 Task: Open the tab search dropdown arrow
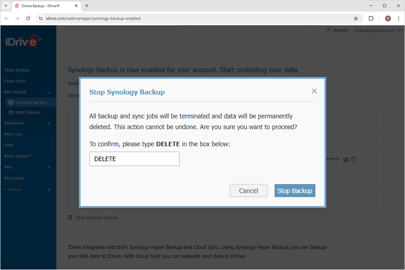(6, 6)
